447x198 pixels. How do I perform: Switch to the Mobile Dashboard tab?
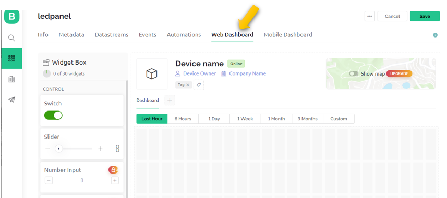click(x=288, y=35)
